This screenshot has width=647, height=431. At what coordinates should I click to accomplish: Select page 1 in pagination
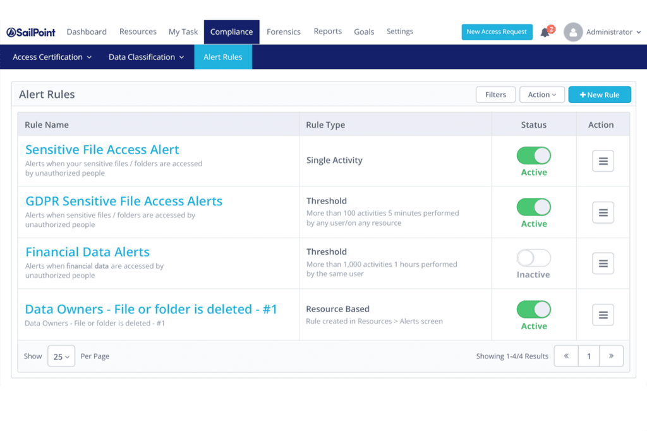click(589, 356)
